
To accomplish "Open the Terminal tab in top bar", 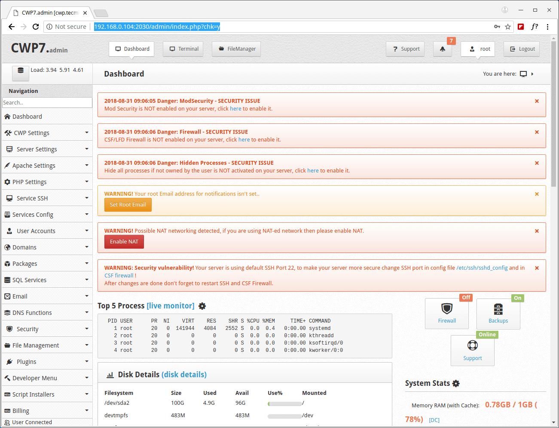I will point(183,49).
